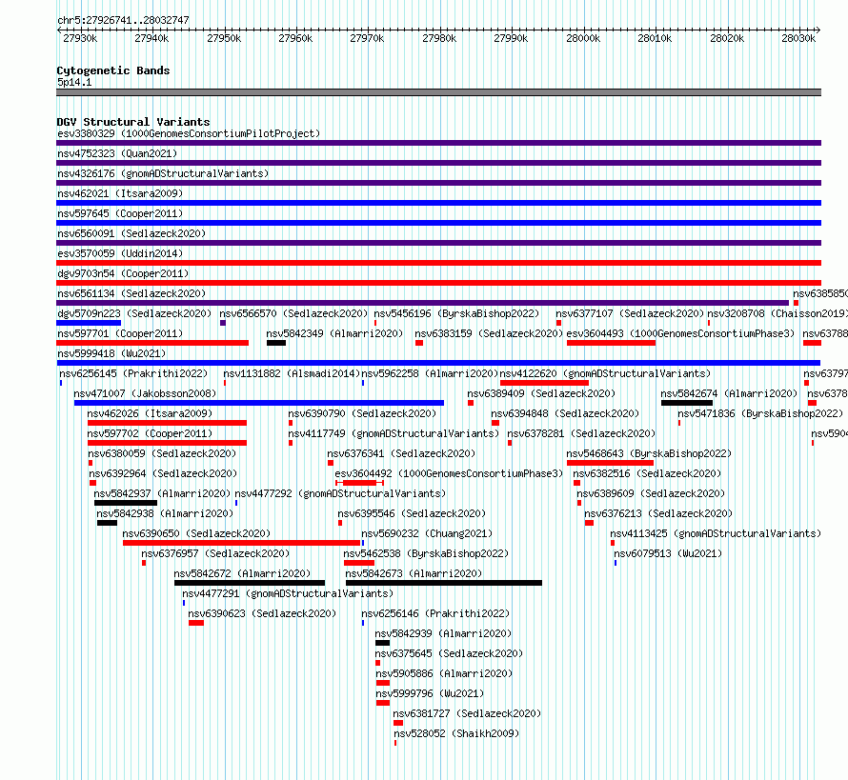Click black bar under nsv5842673

(x=443, y=583)
